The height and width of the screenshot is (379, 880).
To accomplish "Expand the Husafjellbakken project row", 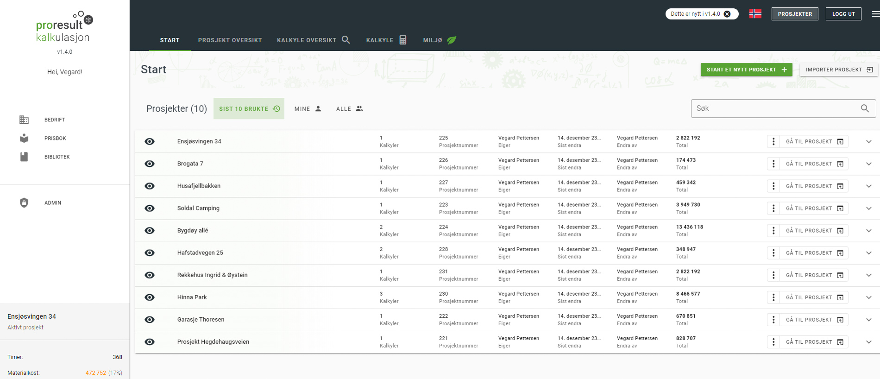I will click(868, 186).
